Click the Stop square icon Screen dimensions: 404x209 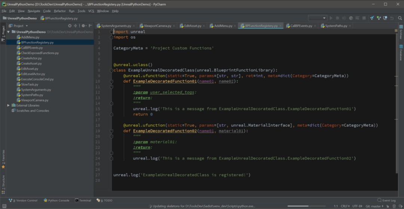pyautogui.click(x=364, y=18)
